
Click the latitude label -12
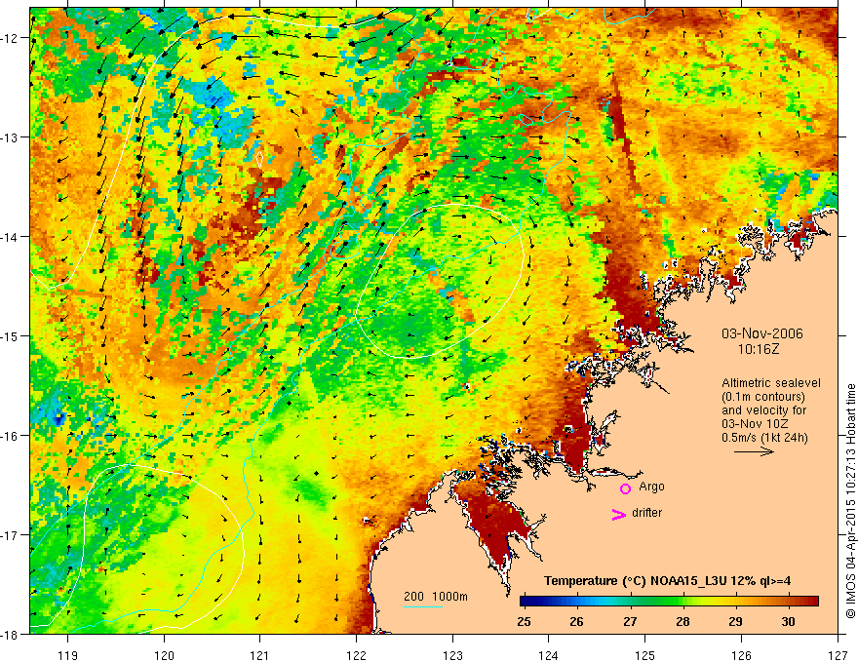tap(11, 38)
